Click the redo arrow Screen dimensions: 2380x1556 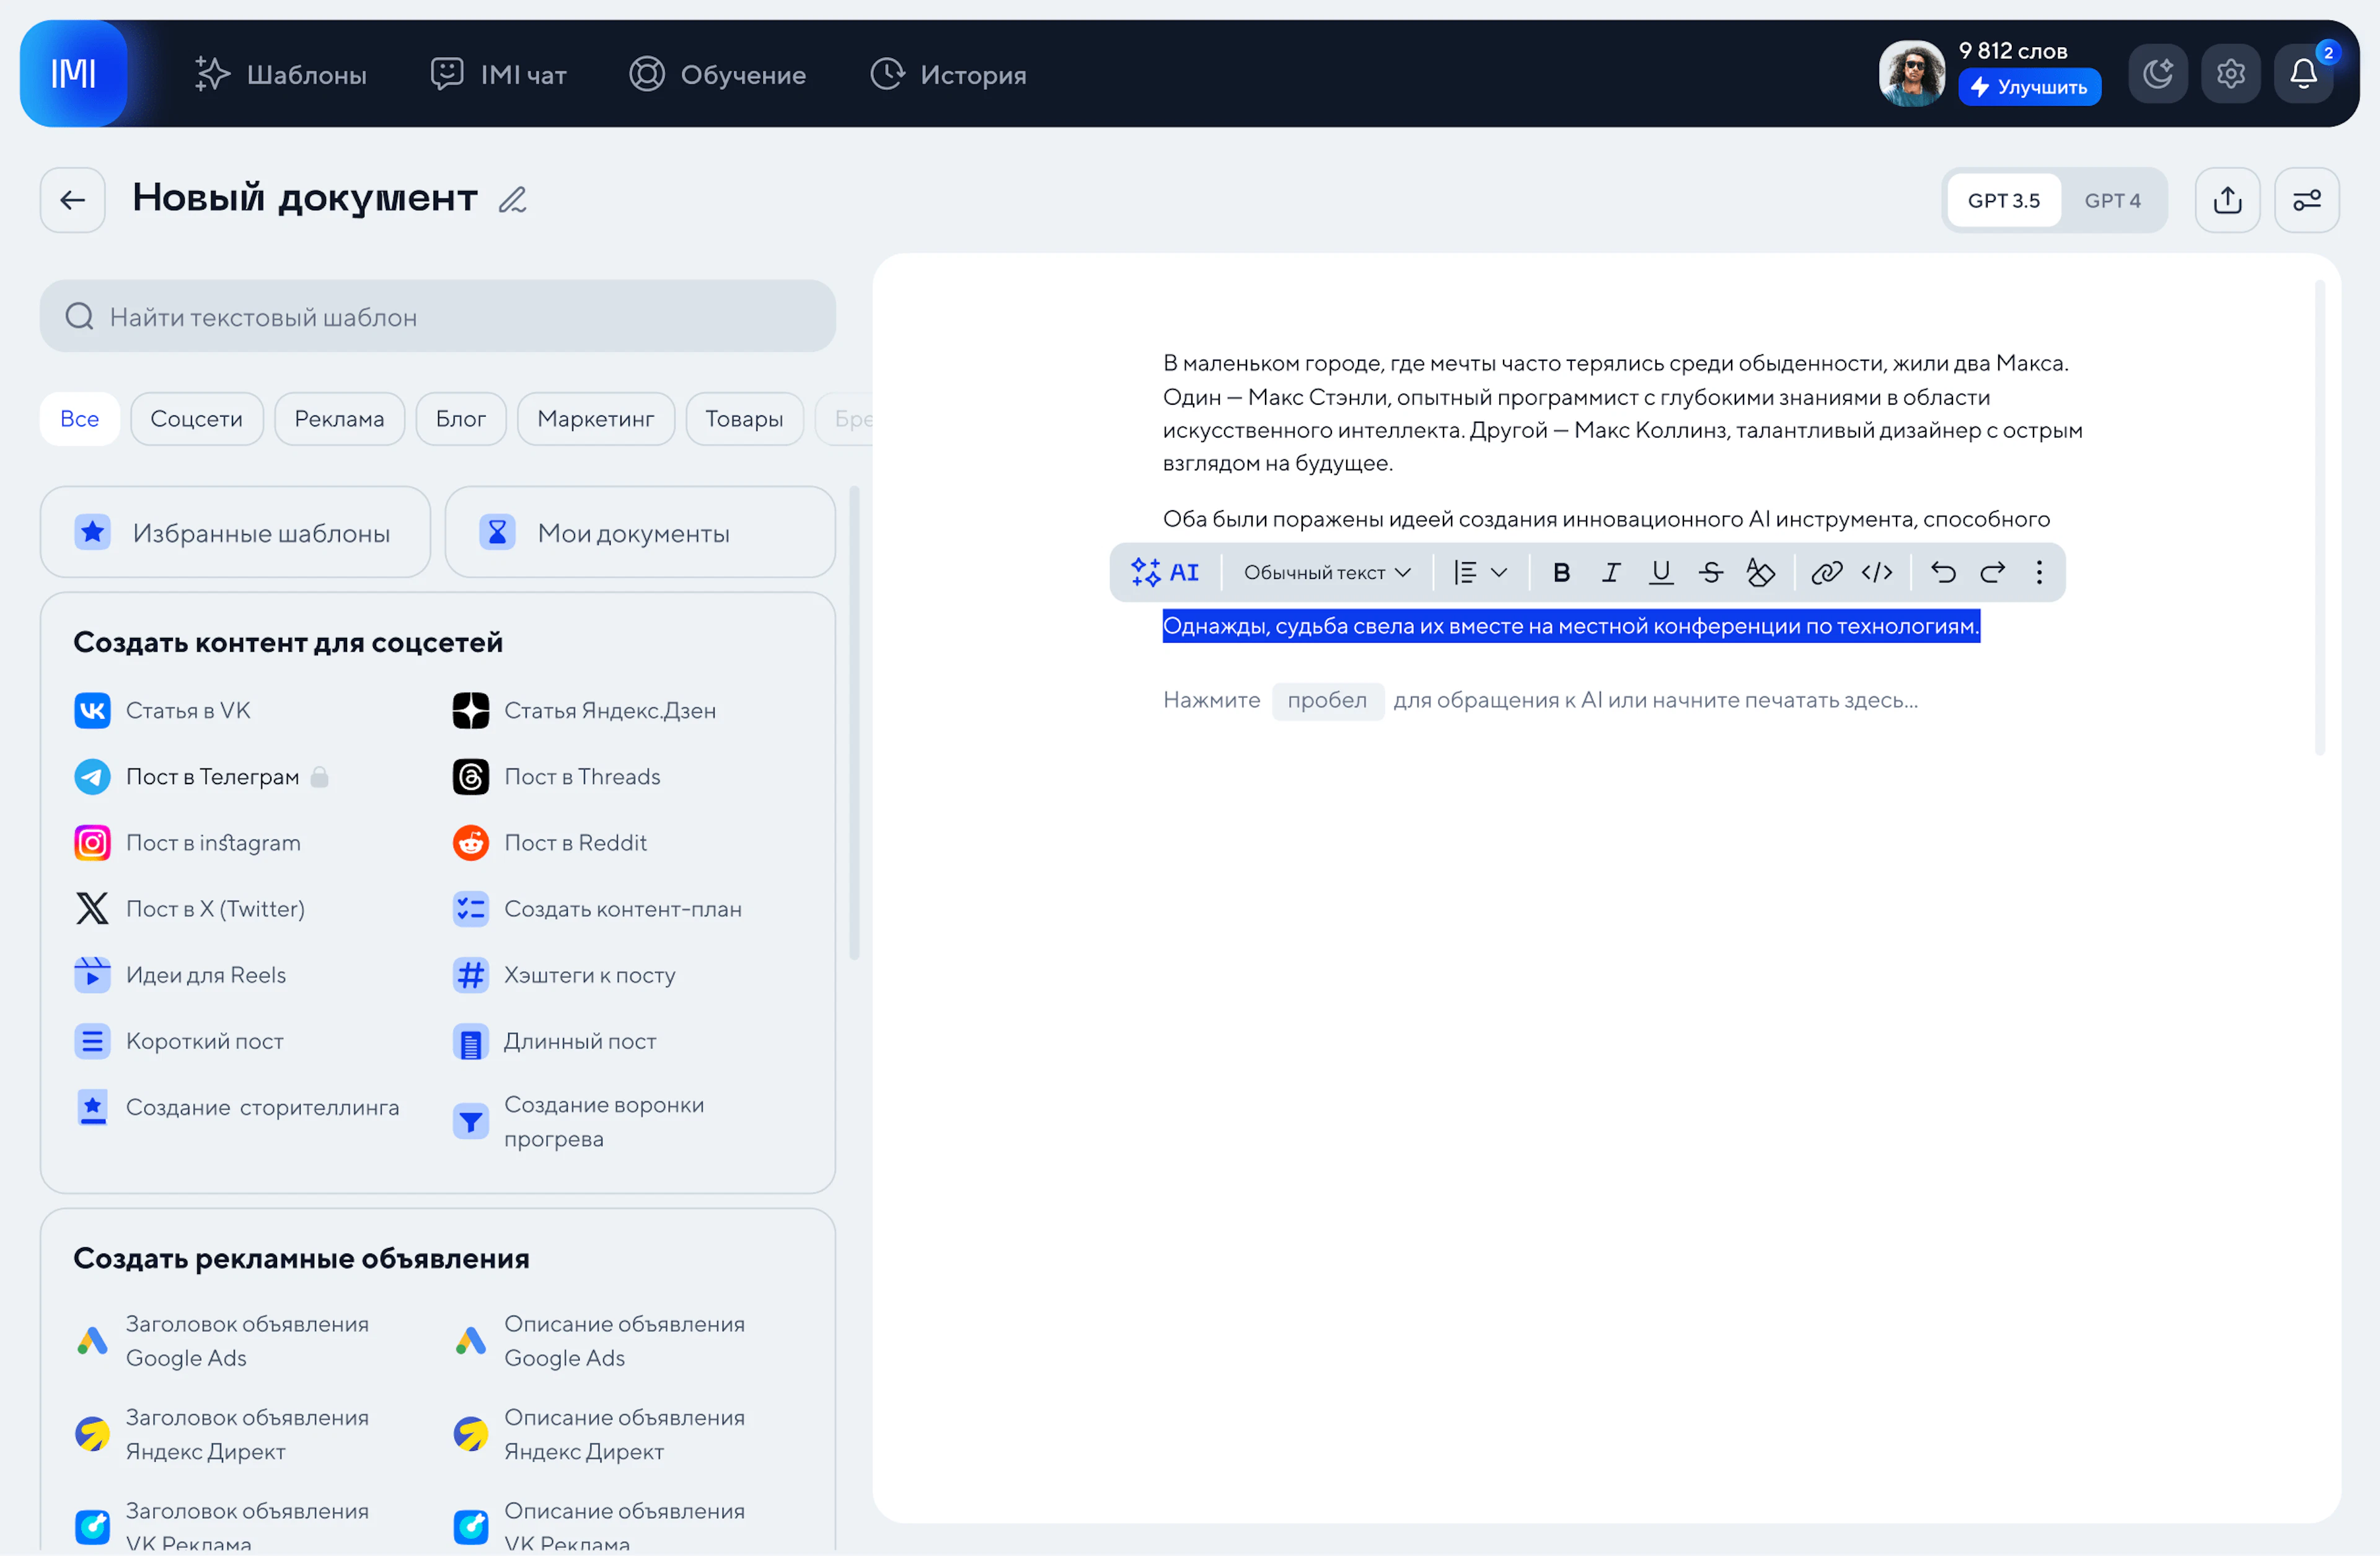pyautogui.click(x=1993, y=572)
